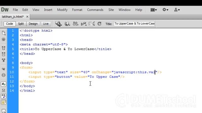202x113 pixels.
Task: Refresh design view icon
Action: tap(99, 24)
